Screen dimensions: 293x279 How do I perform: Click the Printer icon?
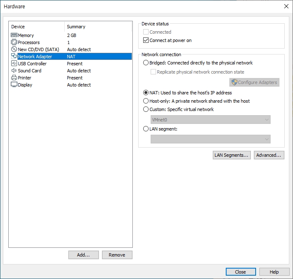point(14,77)
